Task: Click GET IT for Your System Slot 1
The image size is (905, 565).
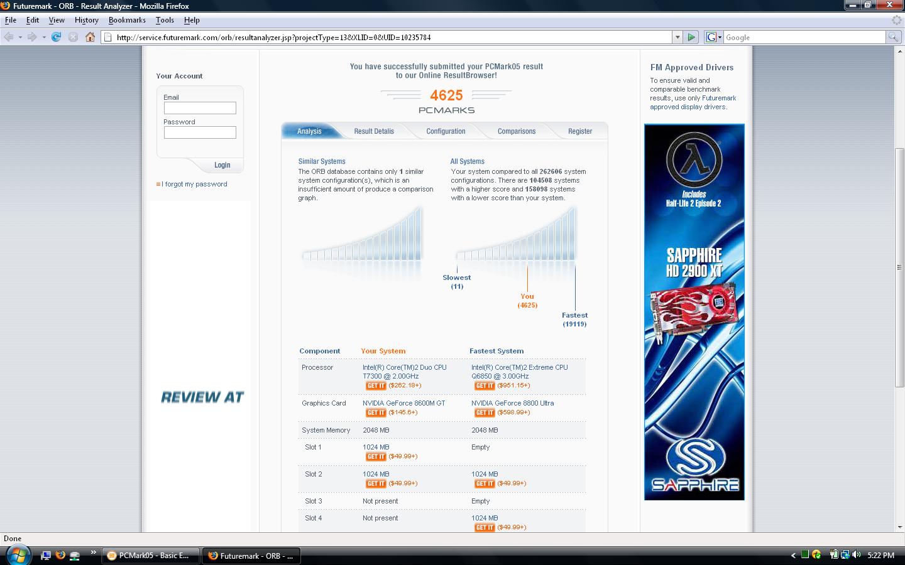Action: tap(376, 456)
